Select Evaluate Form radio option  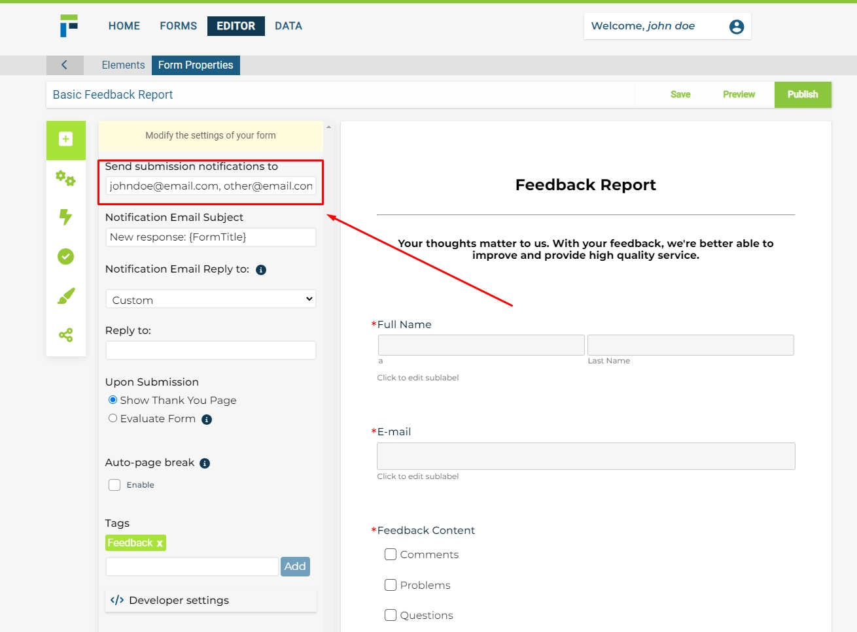(113, 418)
